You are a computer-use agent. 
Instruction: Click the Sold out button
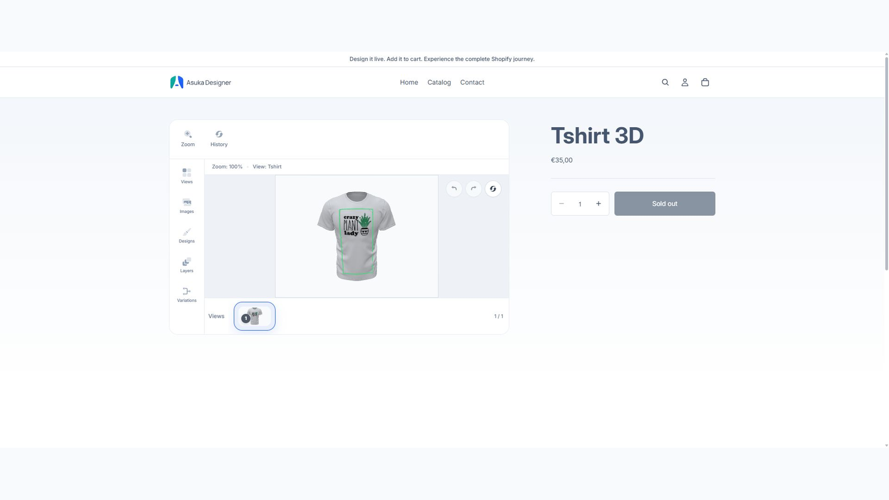[665, 204]
